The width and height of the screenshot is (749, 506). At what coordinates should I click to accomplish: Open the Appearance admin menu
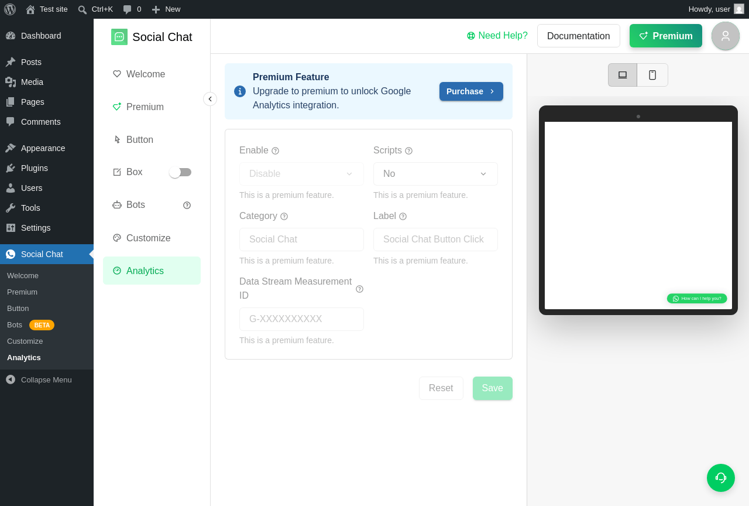click(47, 148)
